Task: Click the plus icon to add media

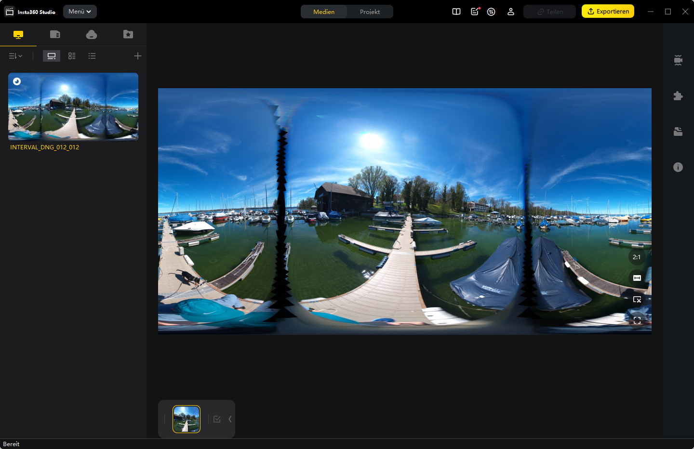Action: click(x=138, y=56)
